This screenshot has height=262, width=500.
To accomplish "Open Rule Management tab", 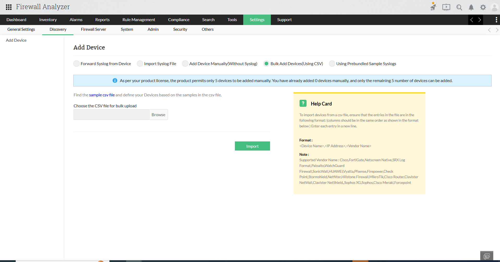I will click(x=139, y=20).
